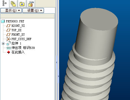Image resolution: width=130 pixels, height=100 pixels.
Task: Open the Folder Browser tab
Action: pyautogui.click(x=13, y=4)
